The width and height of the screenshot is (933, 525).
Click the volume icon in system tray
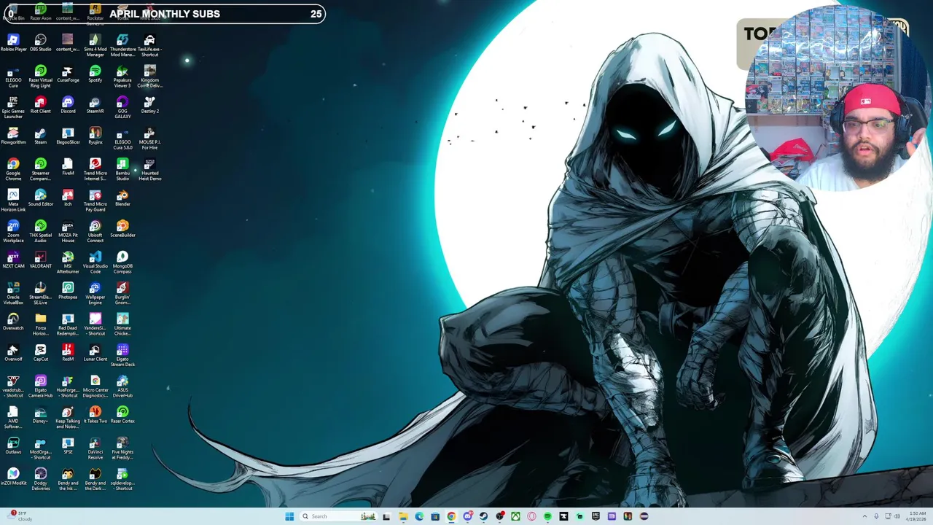coord(896,516)
